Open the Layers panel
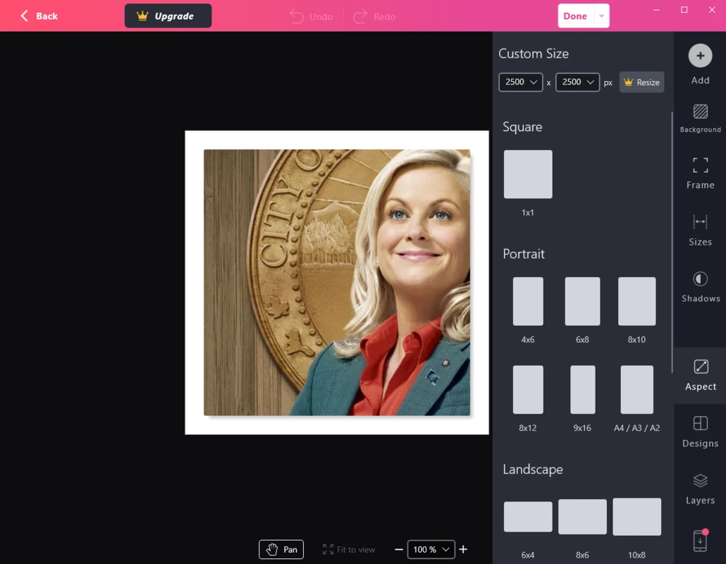 coord(700,489)
